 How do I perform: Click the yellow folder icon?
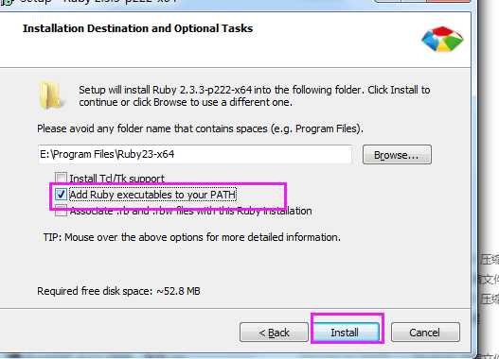click(51, 95)
